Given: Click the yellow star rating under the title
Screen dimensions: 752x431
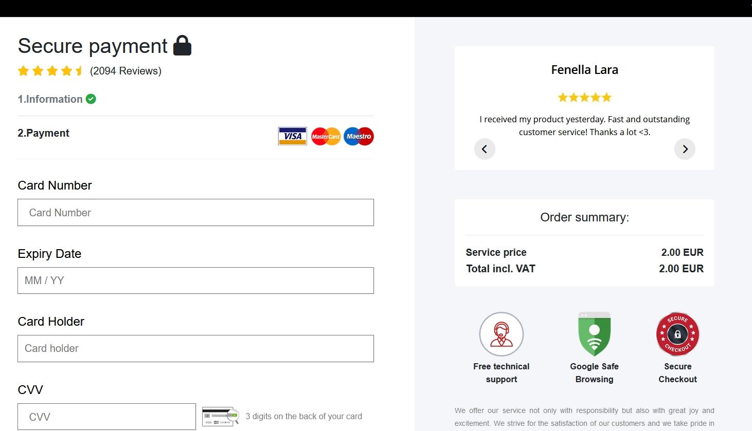Looking at the screenshot, I should [x=50, y=71].
